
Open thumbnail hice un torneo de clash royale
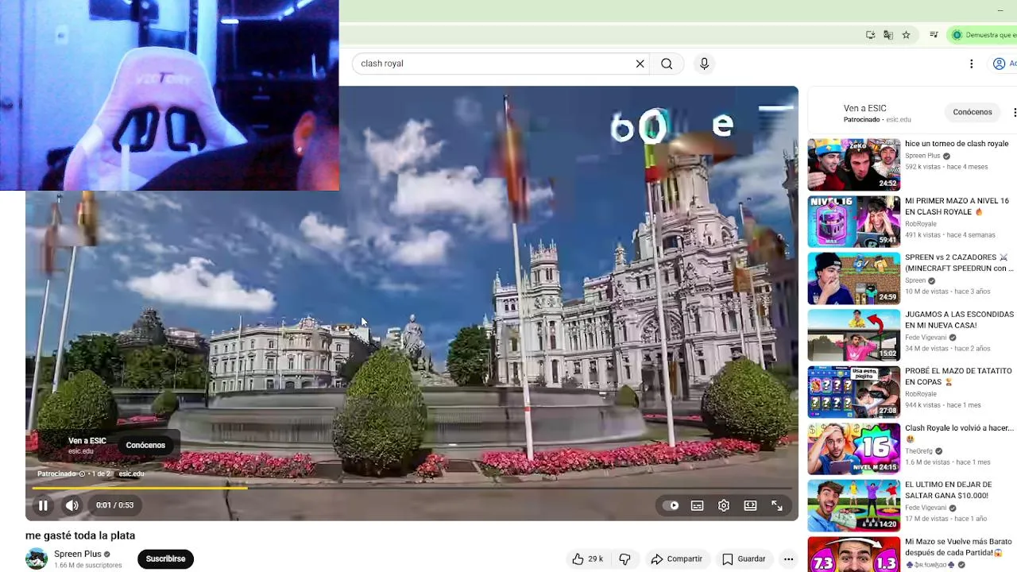854,165
